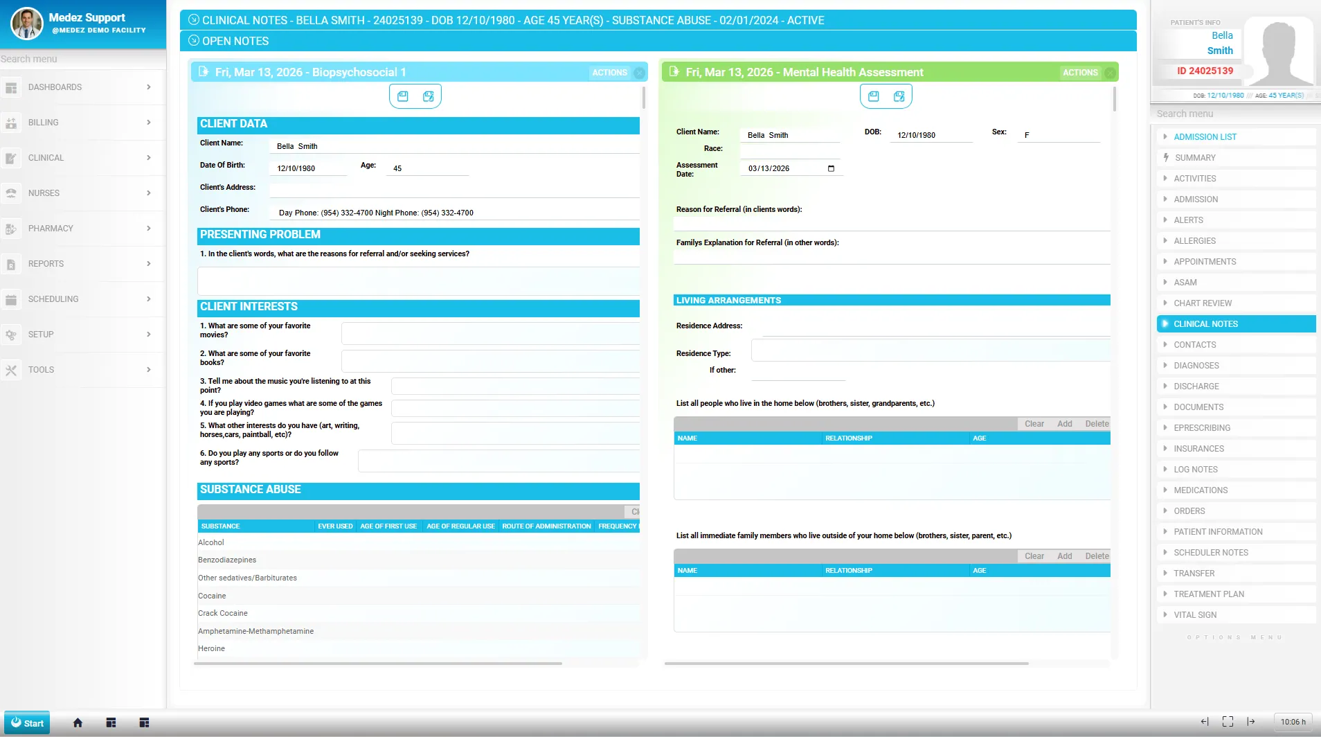
Task: Click the save-and-sign icon on Mental Health Assessment
Action: pos(899,96)
